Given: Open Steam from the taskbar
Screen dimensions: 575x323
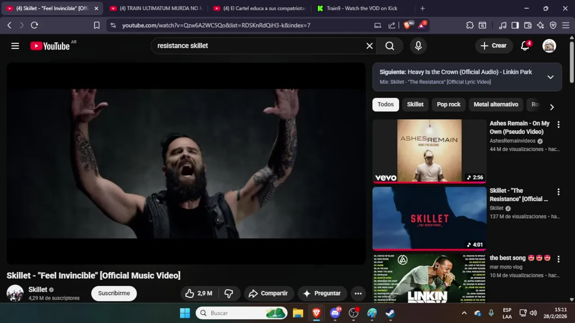Looking at the screenshot, I should (390, 313).
